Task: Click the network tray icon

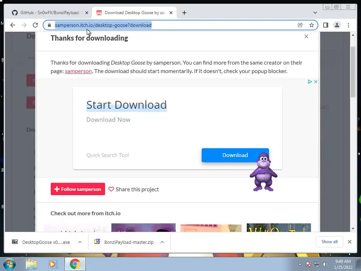Action: (317, 264)
